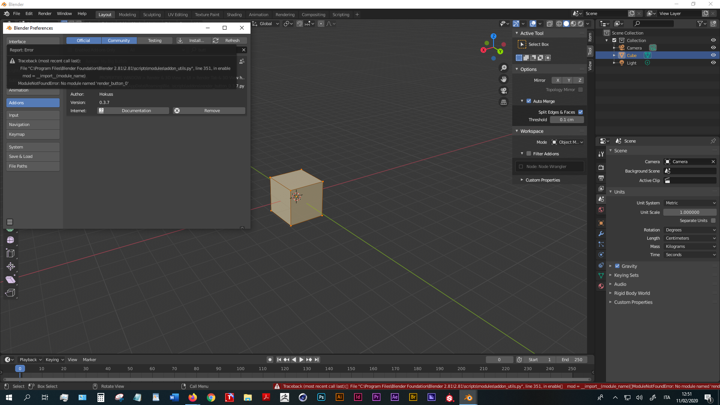Open the Unit System dropdown
720x405 pixels.
coord(690,203)
